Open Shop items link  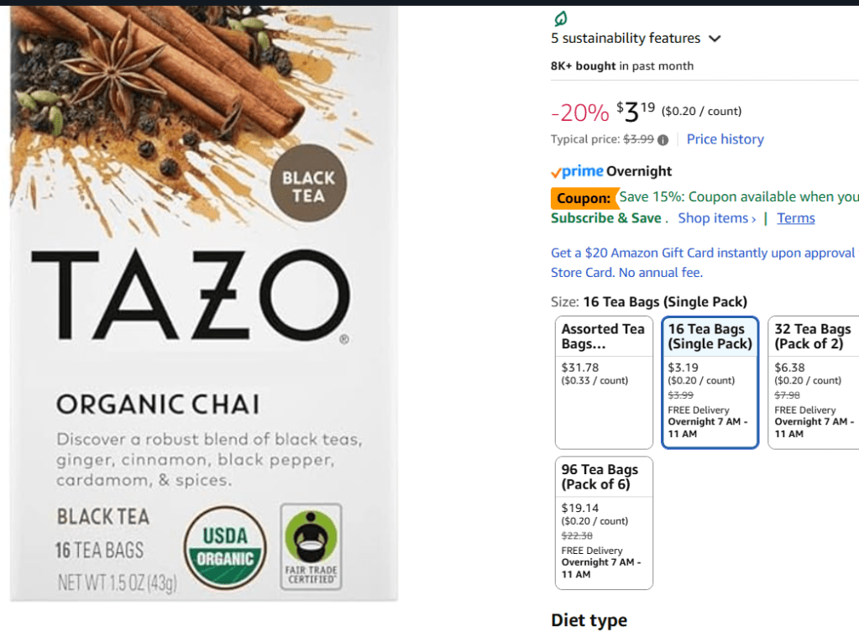[x=716, y=218]
